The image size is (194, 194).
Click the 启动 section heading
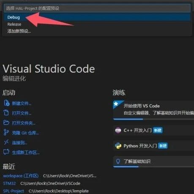(9, 93)
